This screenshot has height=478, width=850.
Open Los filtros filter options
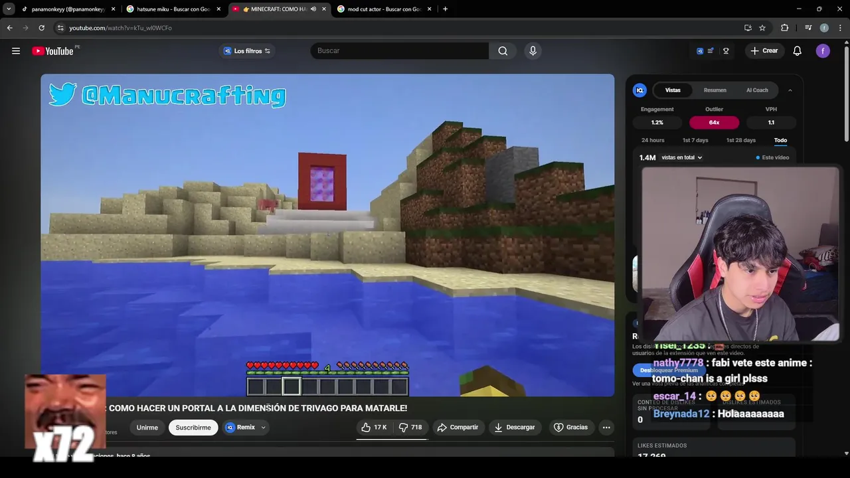(247, 51)
